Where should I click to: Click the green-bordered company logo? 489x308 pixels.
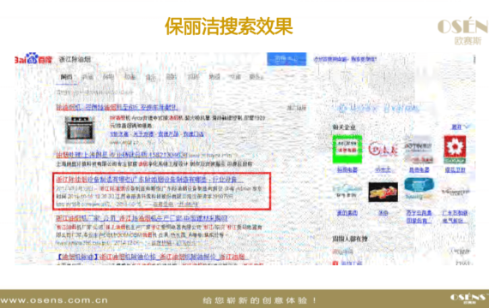347,149
